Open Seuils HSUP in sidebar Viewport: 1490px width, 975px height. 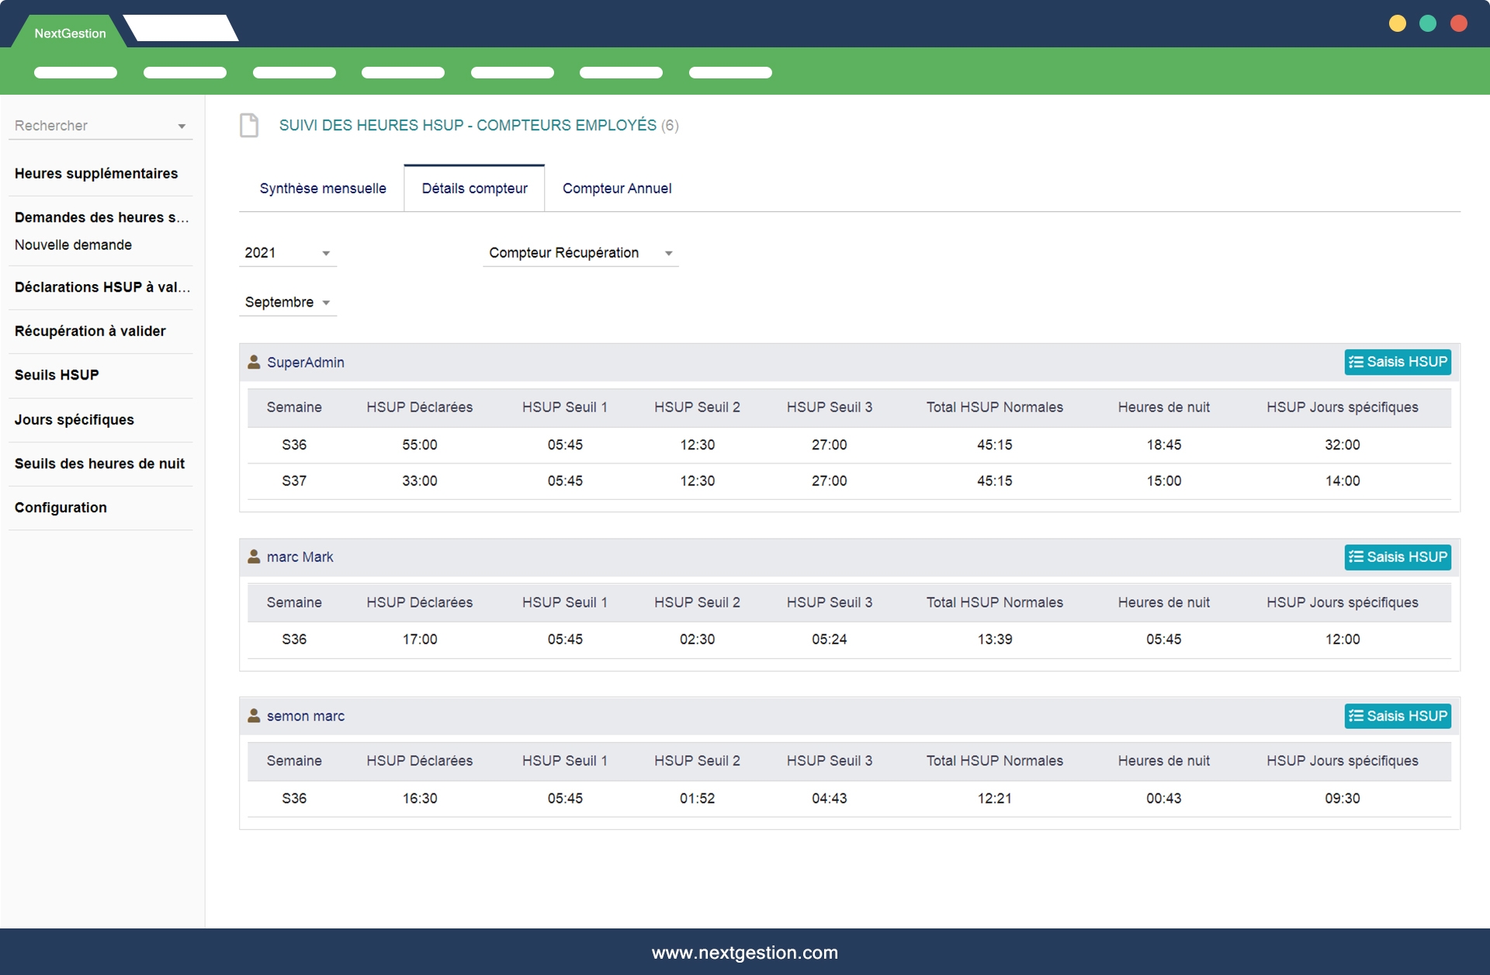click(57, 375)
